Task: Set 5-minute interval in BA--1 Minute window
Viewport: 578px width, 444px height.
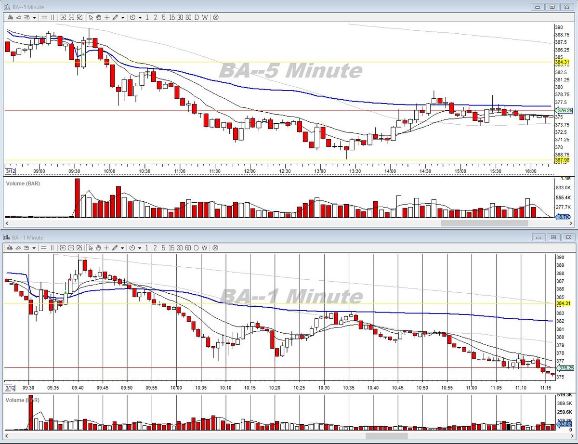Action: [164, 248]
